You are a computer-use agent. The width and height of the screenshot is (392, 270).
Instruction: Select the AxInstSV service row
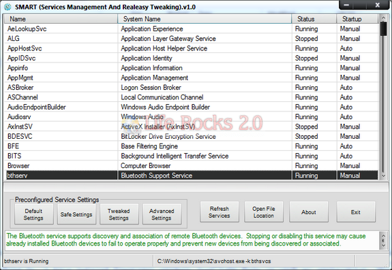tap(192, 126)
